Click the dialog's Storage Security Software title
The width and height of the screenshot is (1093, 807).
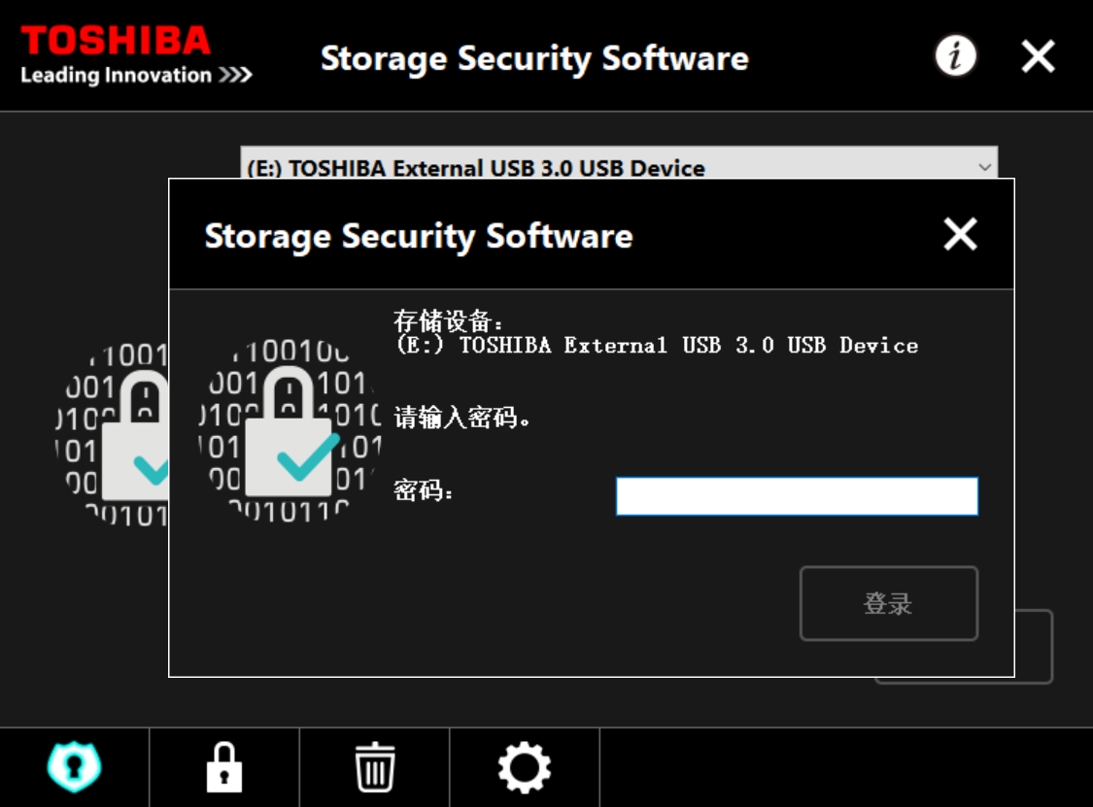(418, 236)
